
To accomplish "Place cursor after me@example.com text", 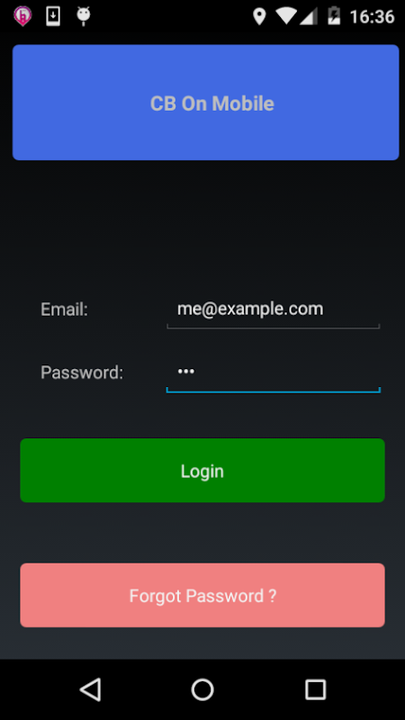I will tap(326, 309).
